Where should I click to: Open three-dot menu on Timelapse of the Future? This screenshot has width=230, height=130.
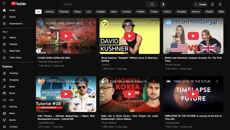click(217, 82)
